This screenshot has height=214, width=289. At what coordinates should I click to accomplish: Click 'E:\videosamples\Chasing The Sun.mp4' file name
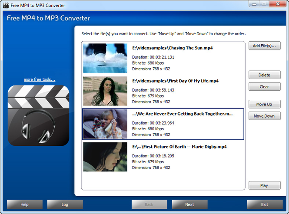point(173,48)
